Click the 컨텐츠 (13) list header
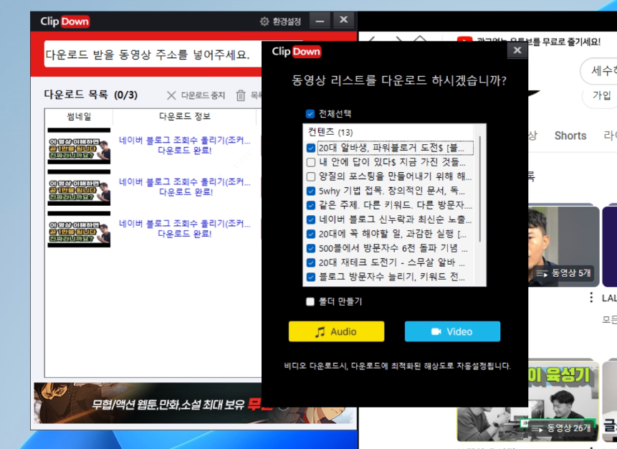This screenshot has height=449, width=617. tap(330, 132)
